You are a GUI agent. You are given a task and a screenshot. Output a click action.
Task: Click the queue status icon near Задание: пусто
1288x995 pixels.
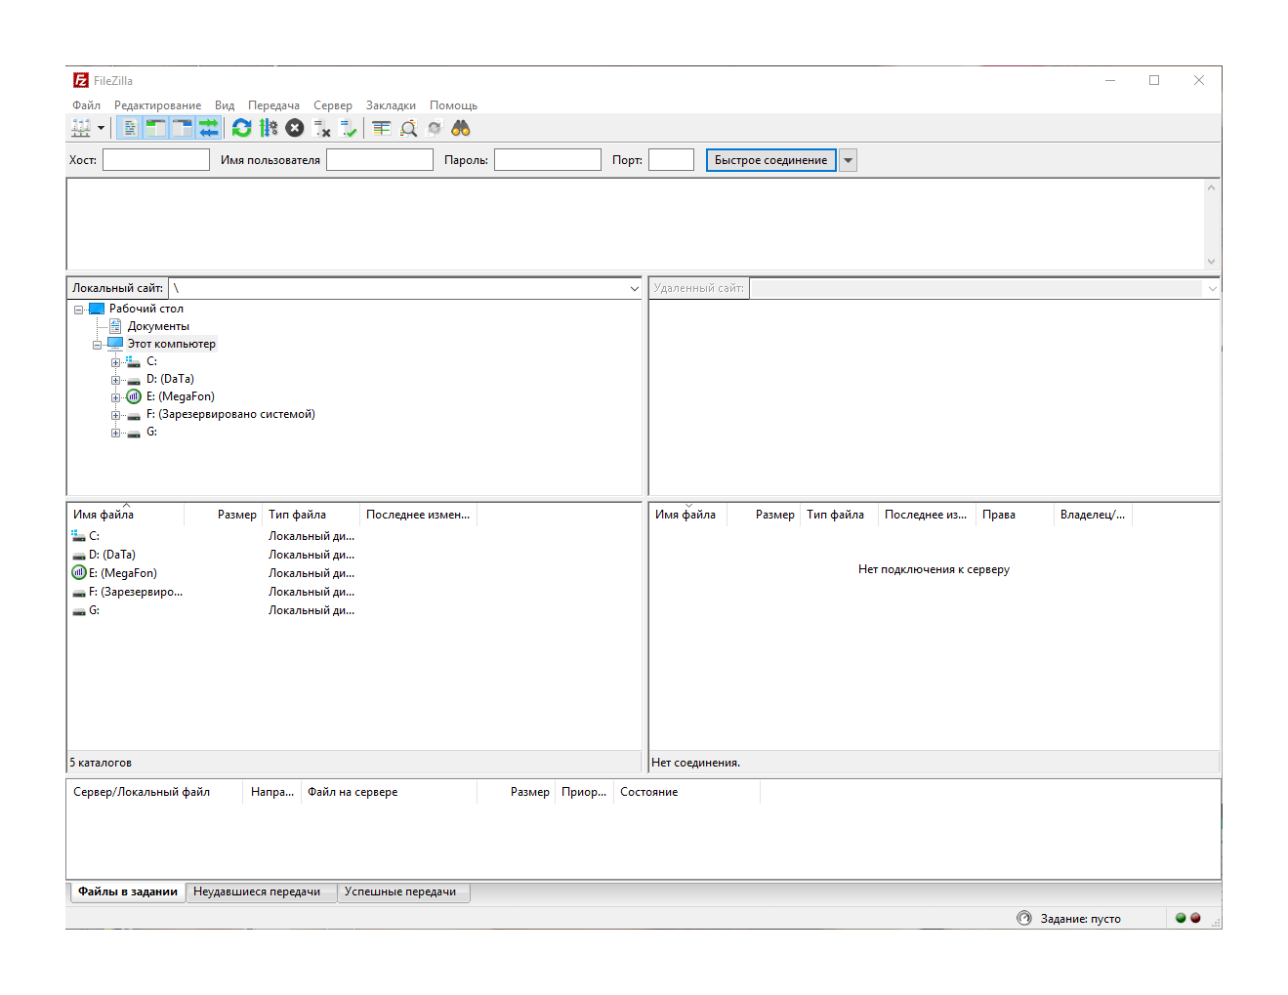pos(1024,918)
